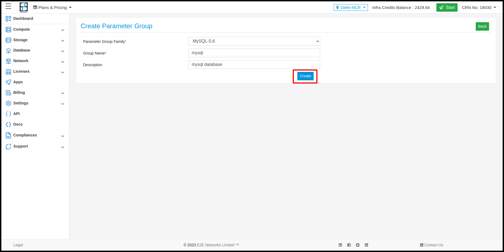Click the green Start button
The height and width of the screenshot is (252, 504).
tap(447, 8)
